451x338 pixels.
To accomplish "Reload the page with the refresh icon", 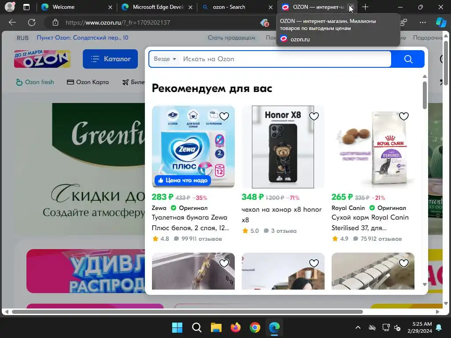I will pyautogui.click(x=32, y=22).
